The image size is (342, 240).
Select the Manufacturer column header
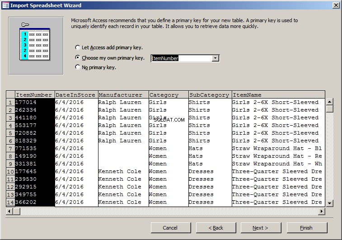click(x=123, y=95)
